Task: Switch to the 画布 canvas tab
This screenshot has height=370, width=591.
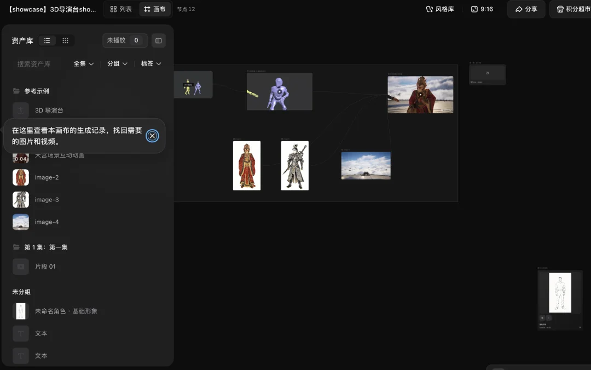Action: pyautogui.click(x=155, y=9)
